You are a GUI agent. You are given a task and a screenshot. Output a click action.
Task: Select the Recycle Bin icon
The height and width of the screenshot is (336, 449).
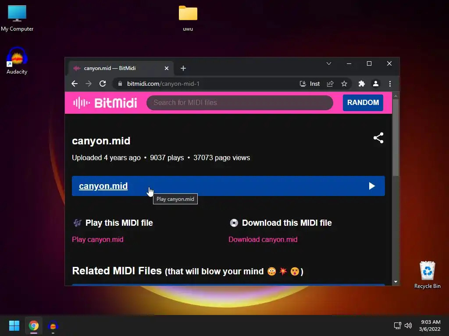(427, 275)
